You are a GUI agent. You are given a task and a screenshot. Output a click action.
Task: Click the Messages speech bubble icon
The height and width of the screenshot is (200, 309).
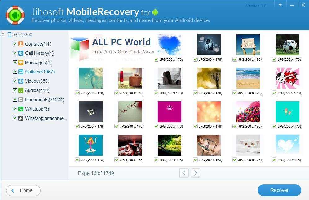coord(21,63)
